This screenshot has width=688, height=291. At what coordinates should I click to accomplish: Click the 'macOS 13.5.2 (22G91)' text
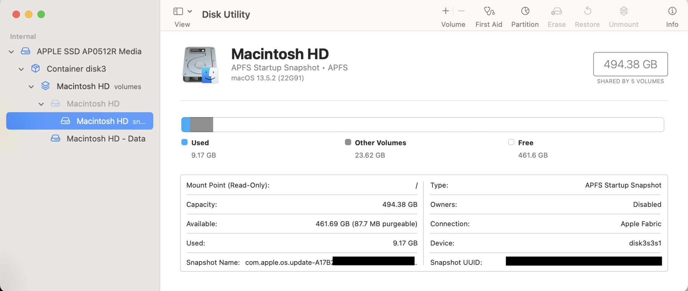[x=268, y=78]
